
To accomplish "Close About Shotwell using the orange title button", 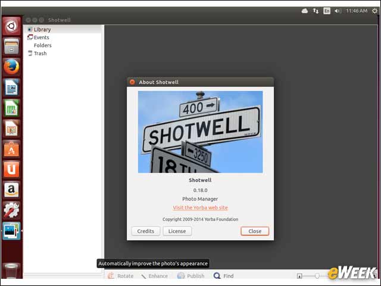I will click(x=132, y=82).
